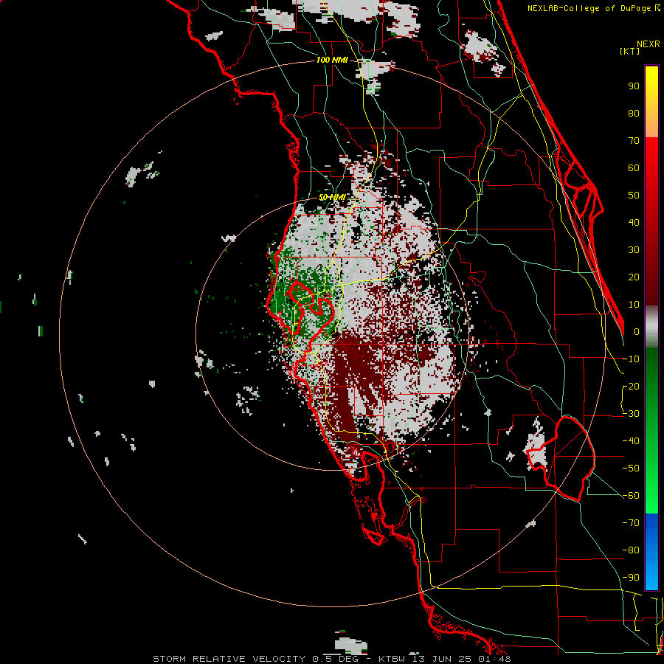Select the positive 70 scale value
This screenshot has width=664, height=664.
pos(634,141)
